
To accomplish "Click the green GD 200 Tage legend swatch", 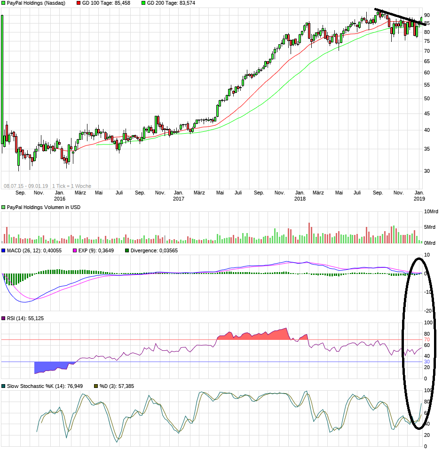I will [143, 3].
